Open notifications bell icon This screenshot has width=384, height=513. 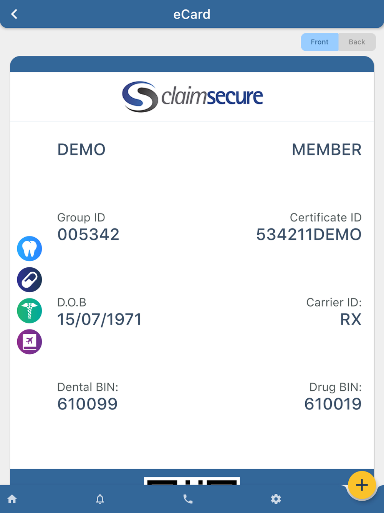click(100, 499)
